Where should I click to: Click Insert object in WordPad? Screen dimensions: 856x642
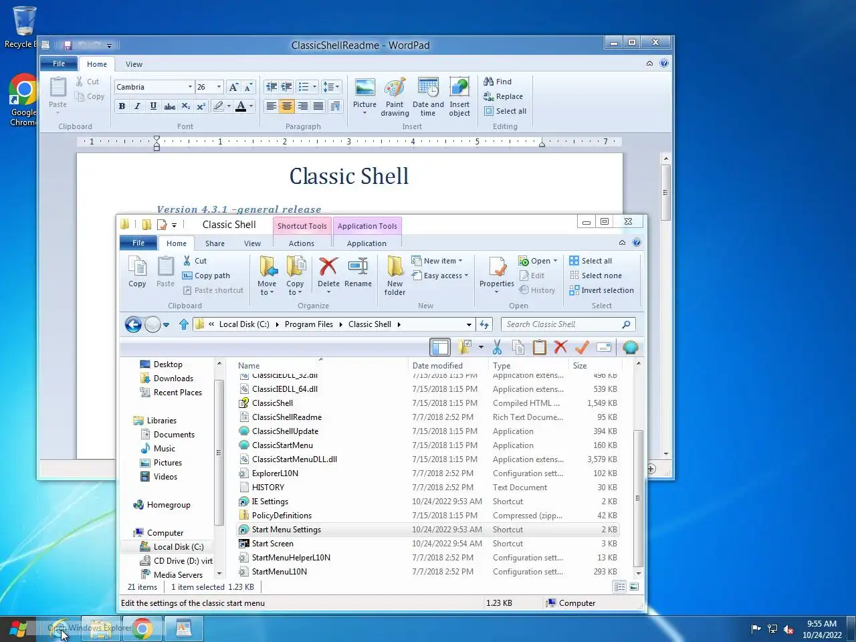(459, 98)
